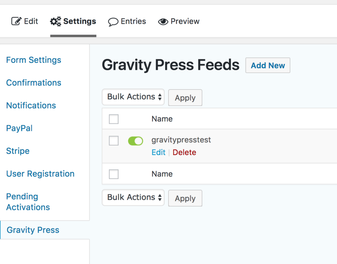Viewport: 337px width, 264px height.
Task: Click the Entries speech bubble icon
Action: pyautogui.click(x=113, y=22)
